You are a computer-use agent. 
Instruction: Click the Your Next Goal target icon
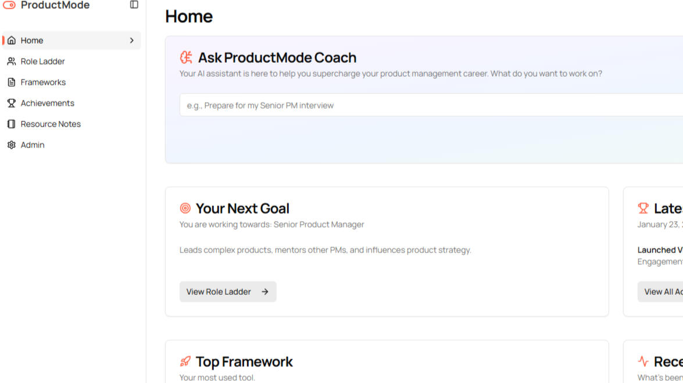pyautogui.click(x=185, y=208)
